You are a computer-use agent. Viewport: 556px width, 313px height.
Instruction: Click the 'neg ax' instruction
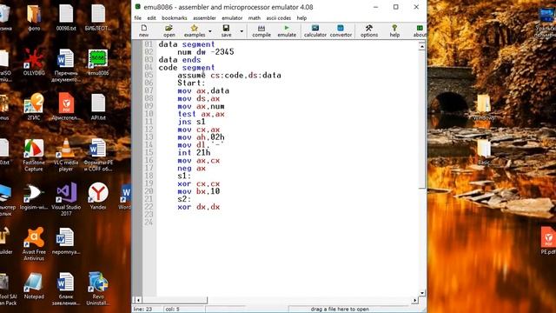[x=191, y=168]
